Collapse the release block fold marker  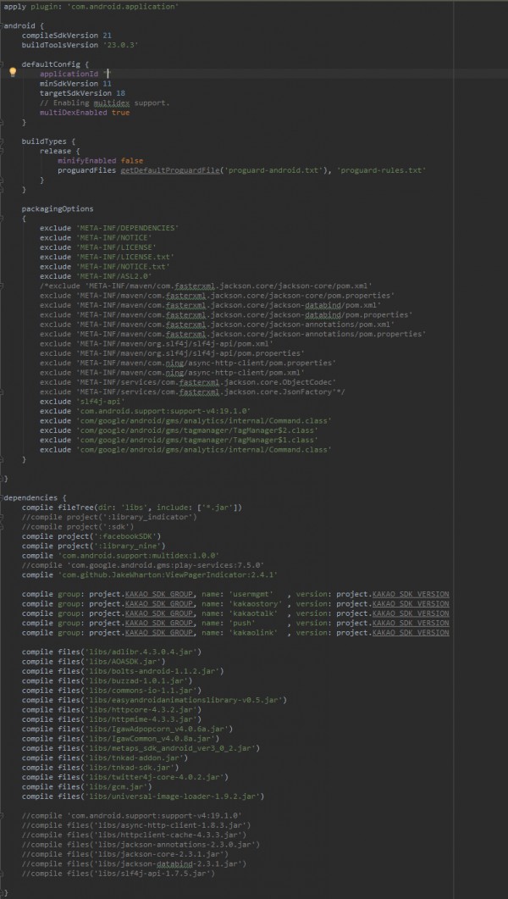(x=2, y=151)
